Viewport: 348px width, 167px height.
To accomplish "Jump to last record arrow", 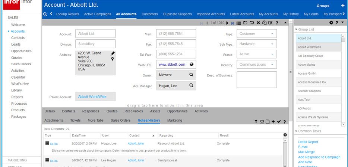I will 232,23.
